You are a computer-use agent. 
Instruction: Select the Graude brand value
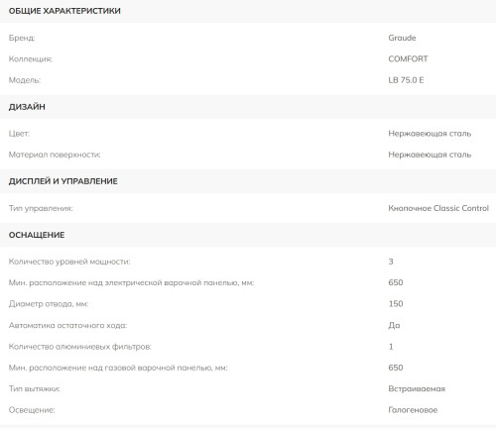[402, 38]
